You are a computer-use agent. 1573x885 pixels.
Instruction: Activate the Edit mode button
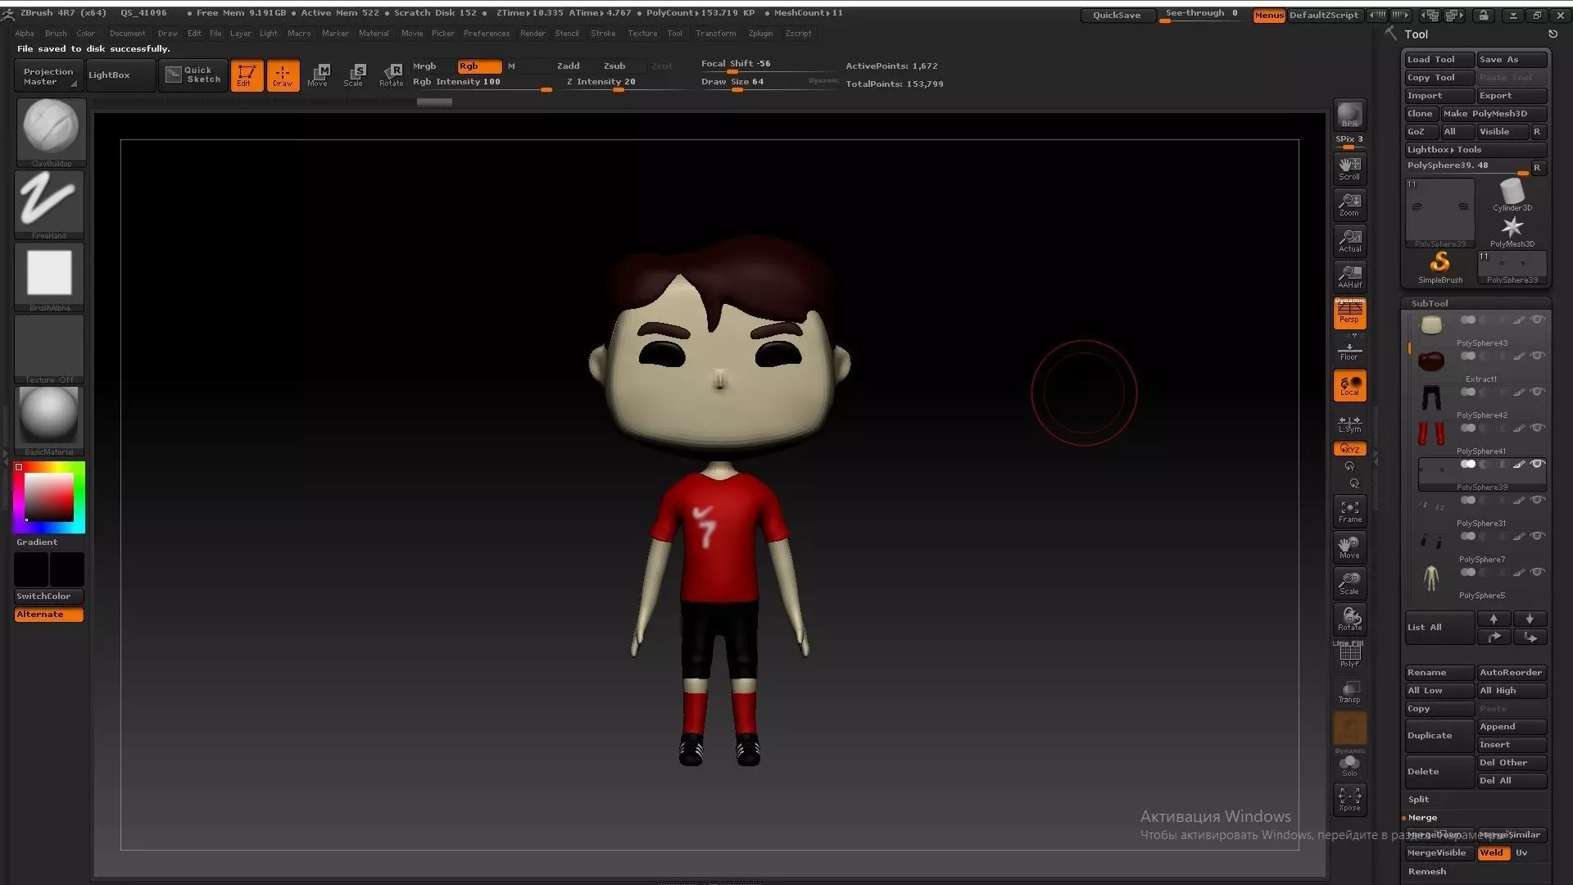[x=247, y=75]
